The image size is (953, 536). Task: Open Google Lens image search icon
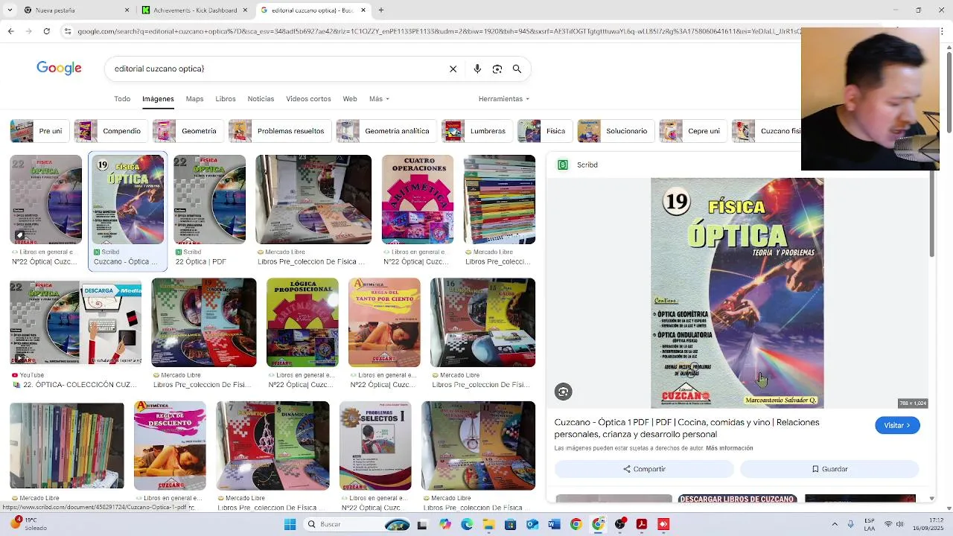(497, 68)
